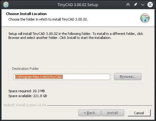Viewport: 156px width, 121px height.
Task: Cancel the TinyCAD setup
Action: coord(139,113)
